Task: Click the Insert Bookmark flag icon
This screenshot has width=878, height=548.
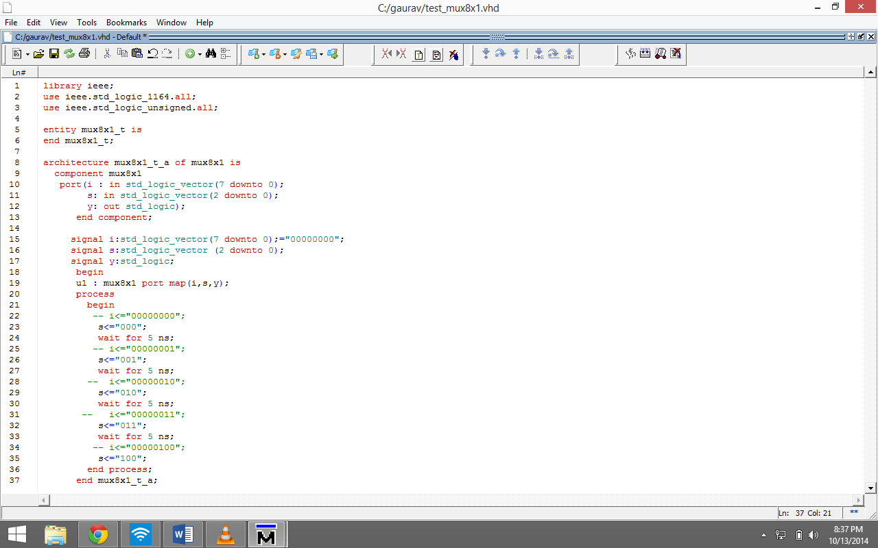Action: click(x=253, y=53)
